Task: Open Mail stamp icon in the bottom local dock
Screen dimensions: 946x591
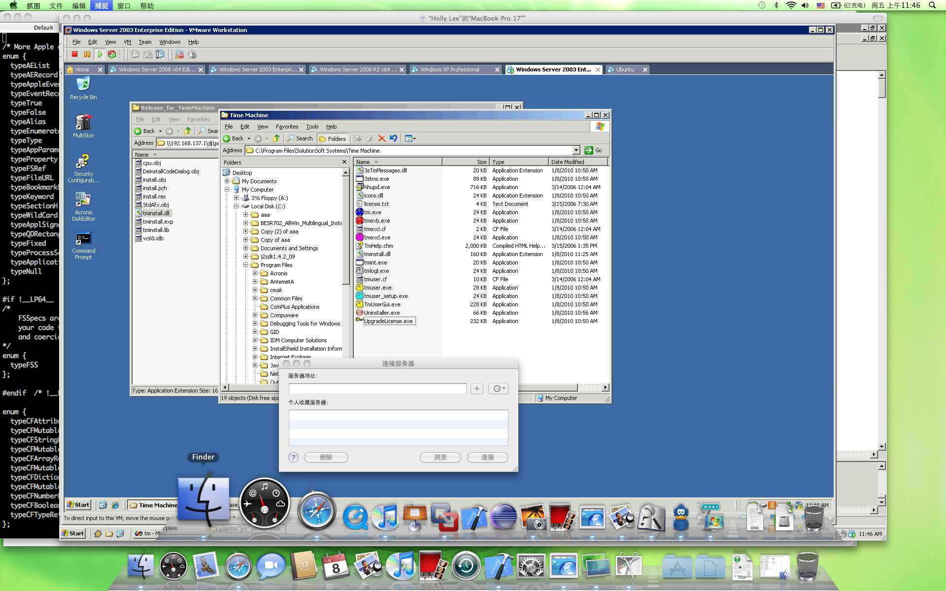Action: click(x=206, y=566)
